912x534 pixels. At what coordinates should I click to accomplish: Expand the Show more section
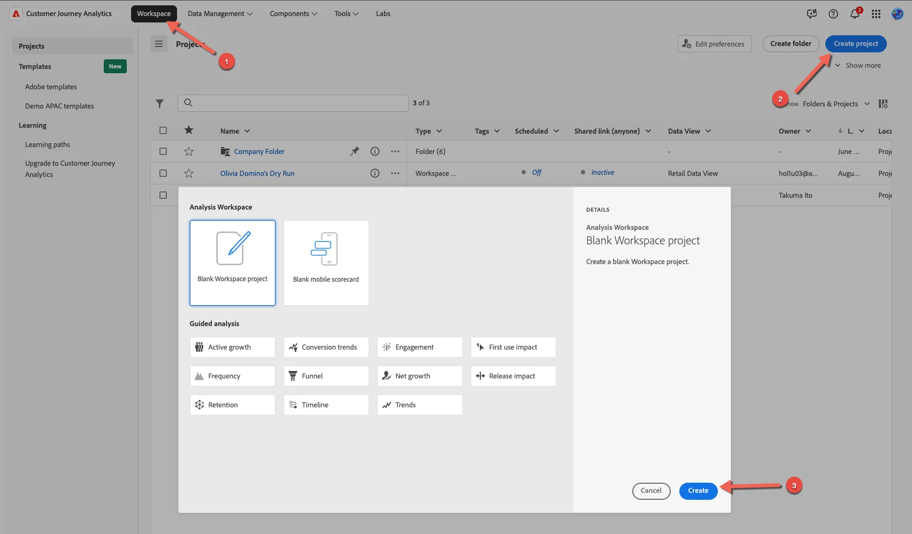(x=857, y=65)
